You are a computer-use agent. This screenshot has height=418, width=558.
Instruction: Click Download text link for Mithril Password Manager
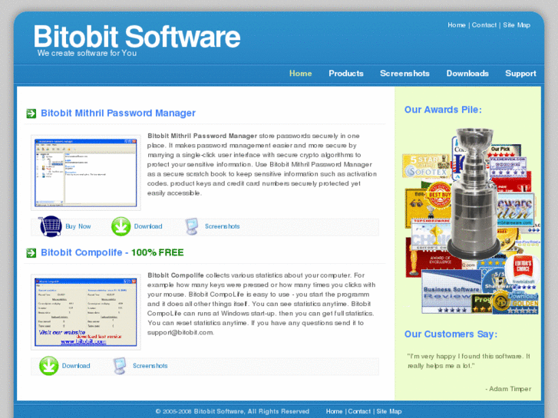point(148,226)
